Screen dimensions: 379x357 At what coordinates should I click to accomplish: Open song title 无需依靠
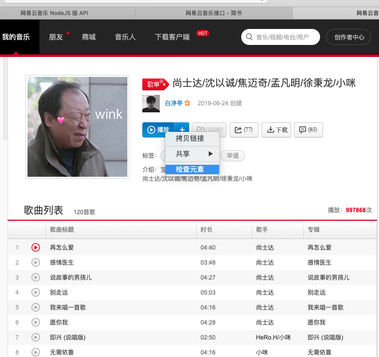[62, 353]
